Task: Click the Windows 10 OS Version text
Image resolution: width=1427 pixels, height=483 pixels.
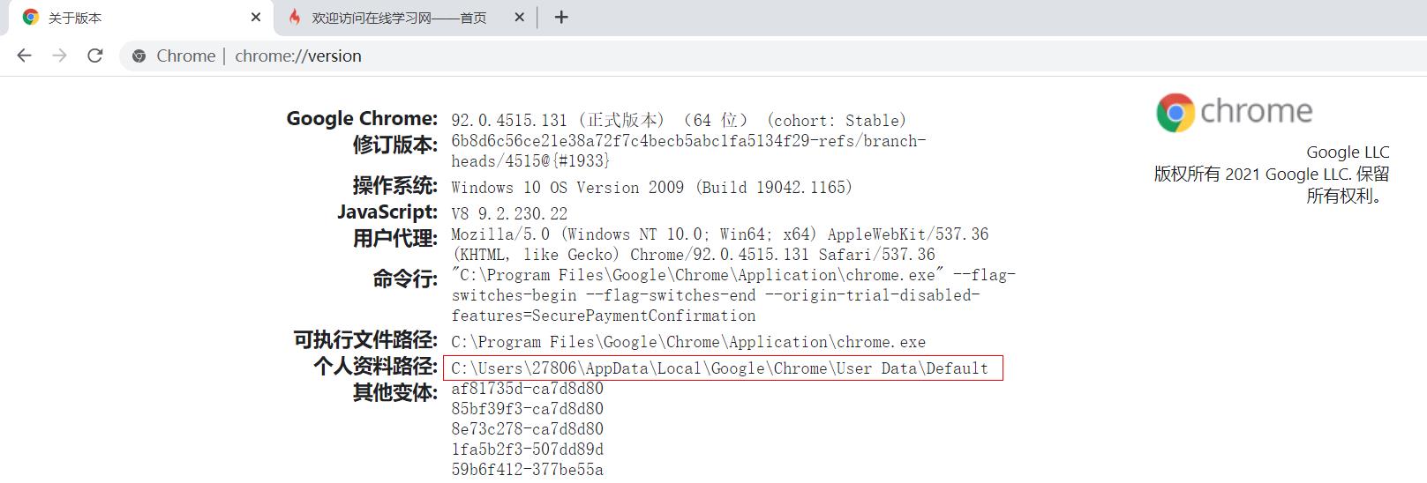Action: [652, 188]
